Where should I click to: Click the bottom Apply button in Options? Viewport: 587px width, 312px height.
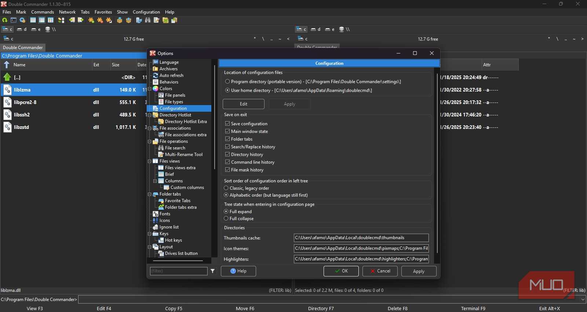(419, 271)
